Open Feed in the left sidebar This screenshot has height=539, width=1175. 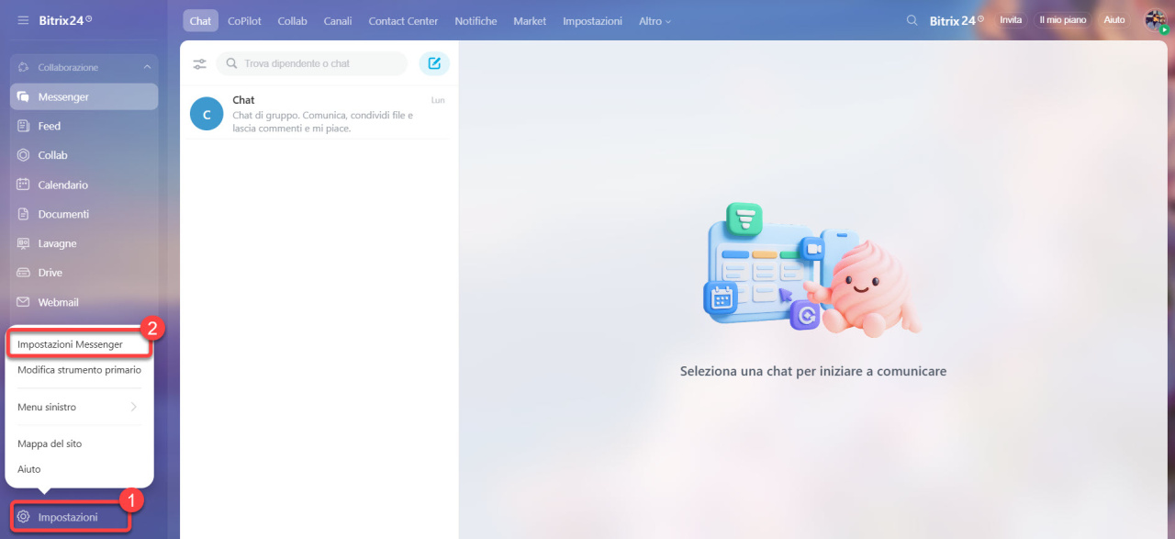(84, 126)
